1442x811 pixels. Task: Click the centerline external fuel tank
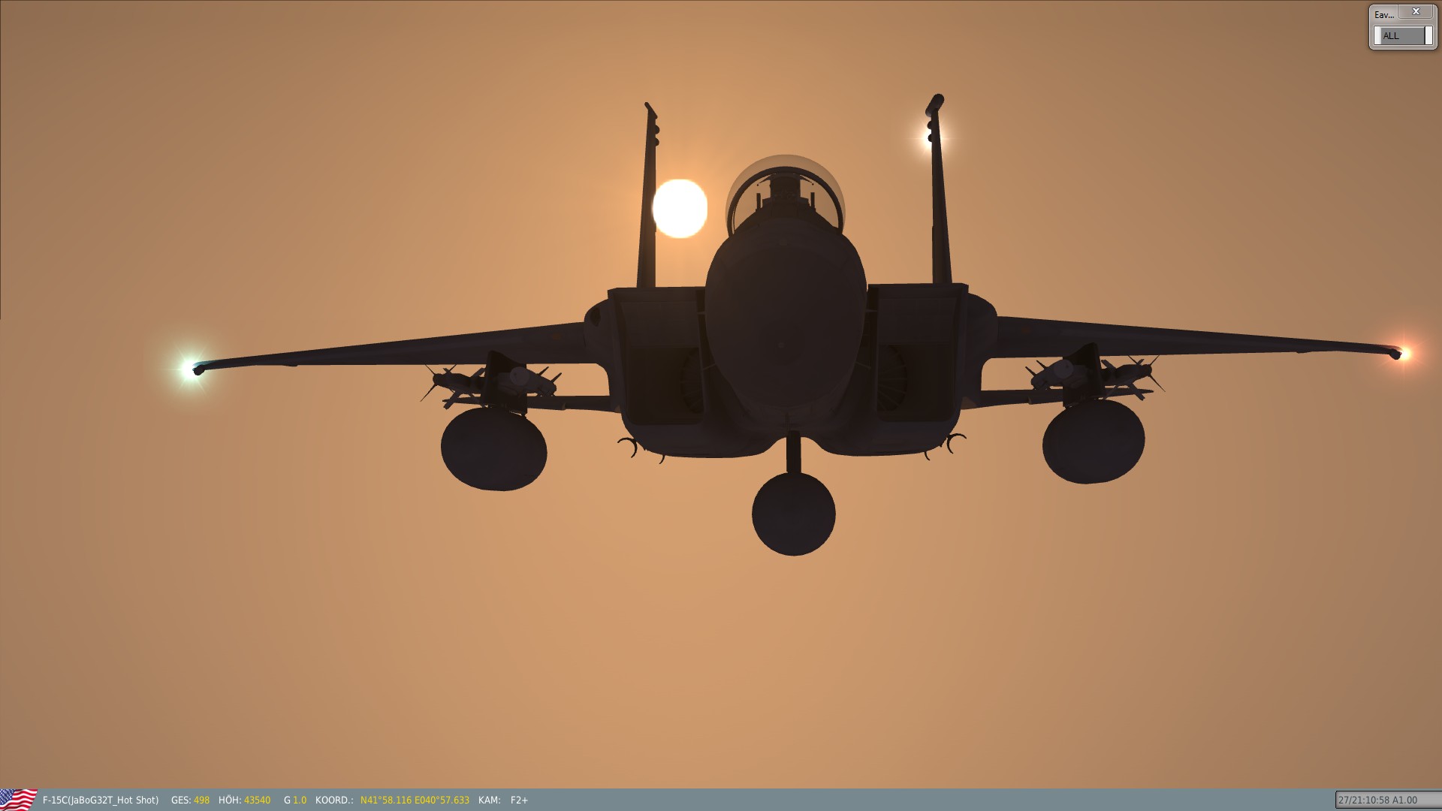pyautogui.click(x=794, y=514)
